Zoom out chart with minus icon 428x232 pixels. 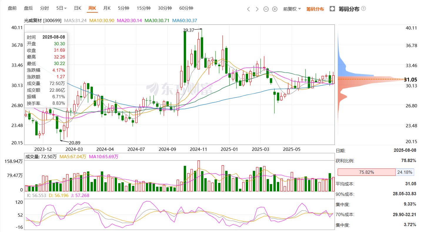coord(266,9)
